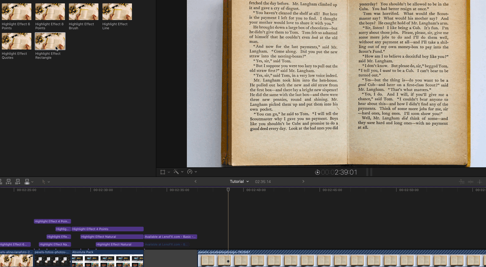Viewport: 486px width, 267px height.
Task: Click the Select arrow tool icon
Action: click(x=44, y=182)
